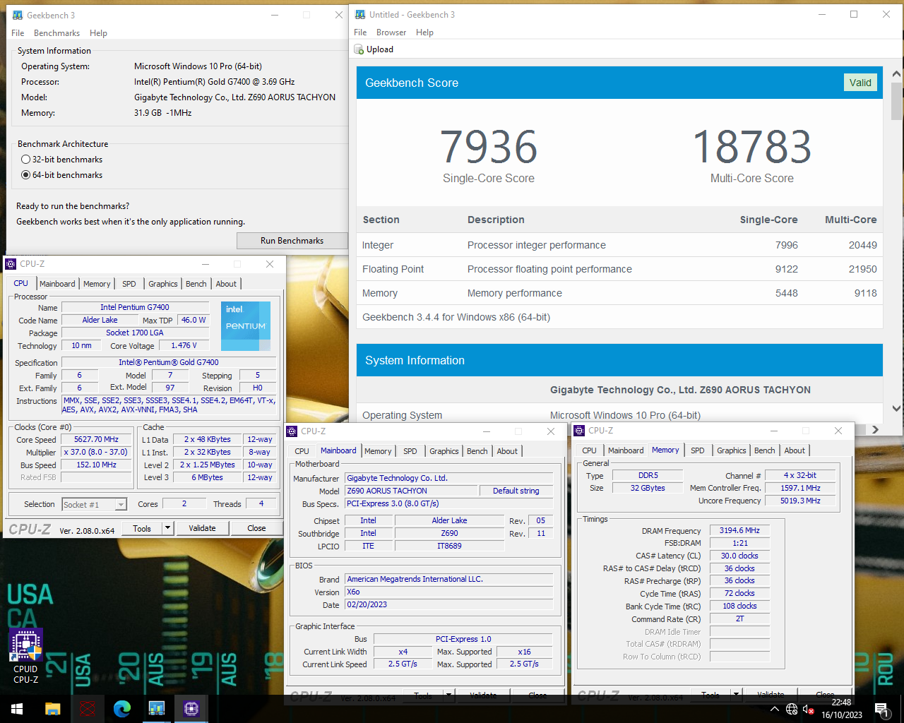The height and width of the screenshot is (723, 904).
Task: Open the Bench tab in CPU-Z Processor window
Action: [x=196, y=284]
